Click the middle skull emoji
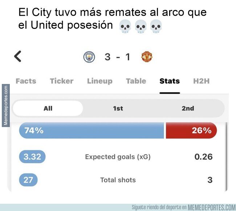The image size is (236, 211). coord(141,26)
